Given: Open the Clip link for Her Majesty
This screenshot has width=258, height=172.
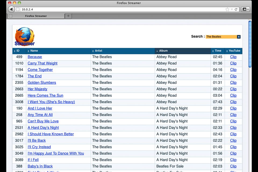Looking at the screenshot, I should [233, 89].
